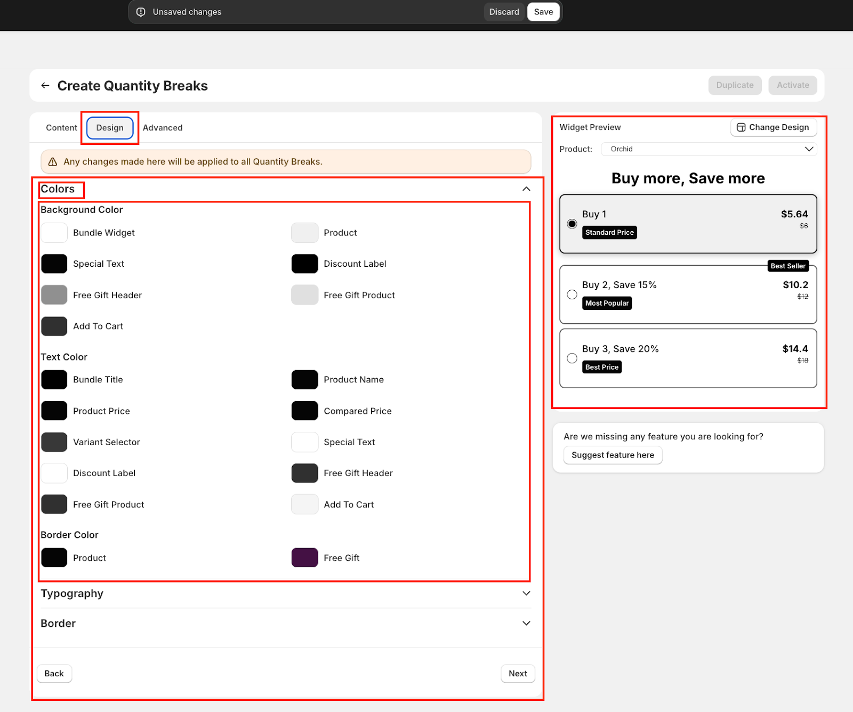Open the Free Gift border color swatch

point(304,558)
